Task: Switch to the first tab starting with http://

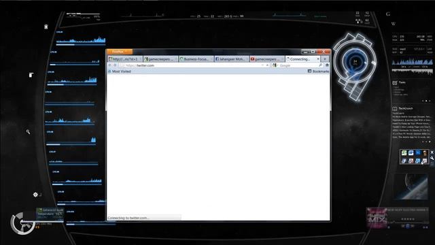Action: coord(125,59)
